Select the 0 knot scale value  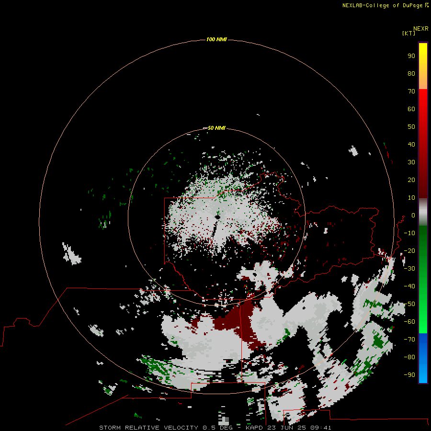[x=413, y=215]
